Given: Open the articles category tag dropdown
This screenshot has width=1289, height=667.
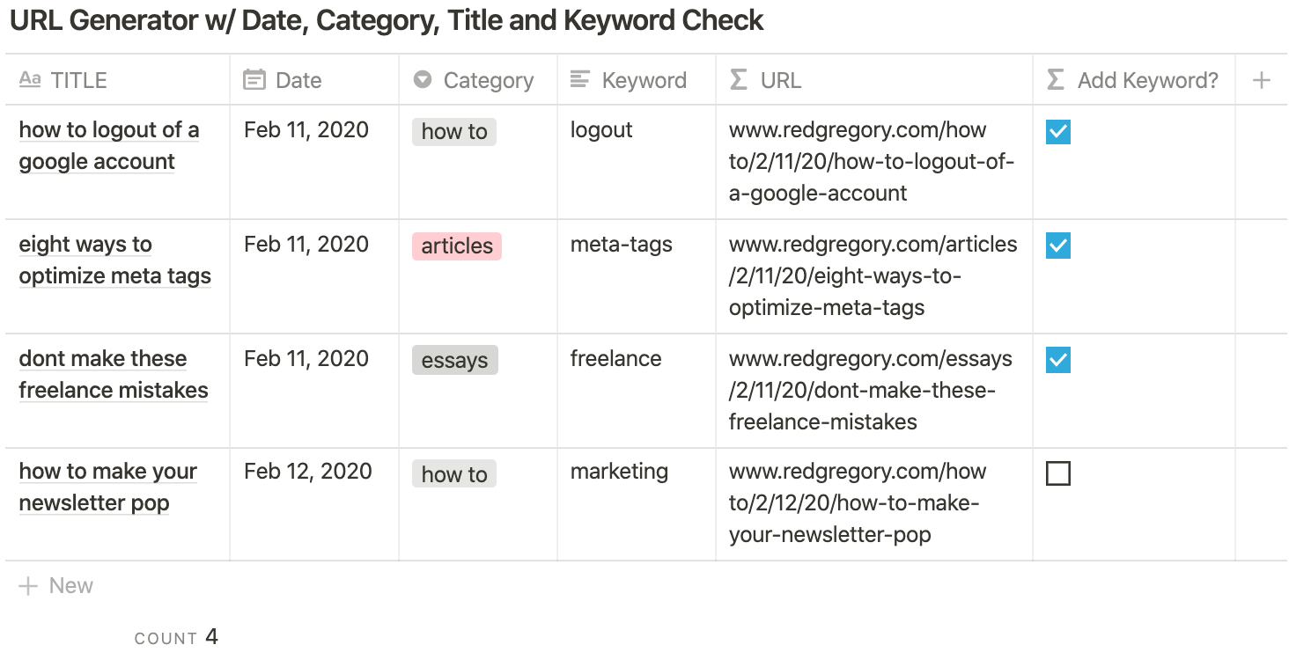Looking at the screenshot, I should [x=457, y=246].
